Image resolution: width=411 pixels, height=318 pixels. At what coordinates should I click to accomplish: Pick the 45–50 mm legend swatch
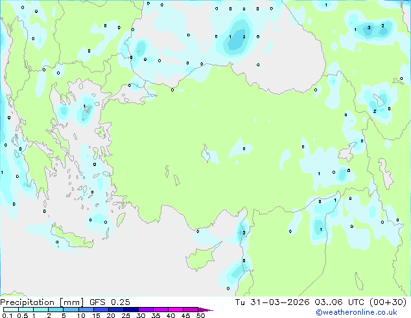[191, 310]
